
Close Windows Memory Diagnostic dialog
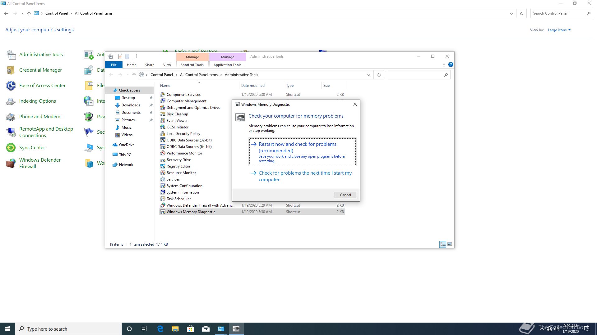(355, 104)
